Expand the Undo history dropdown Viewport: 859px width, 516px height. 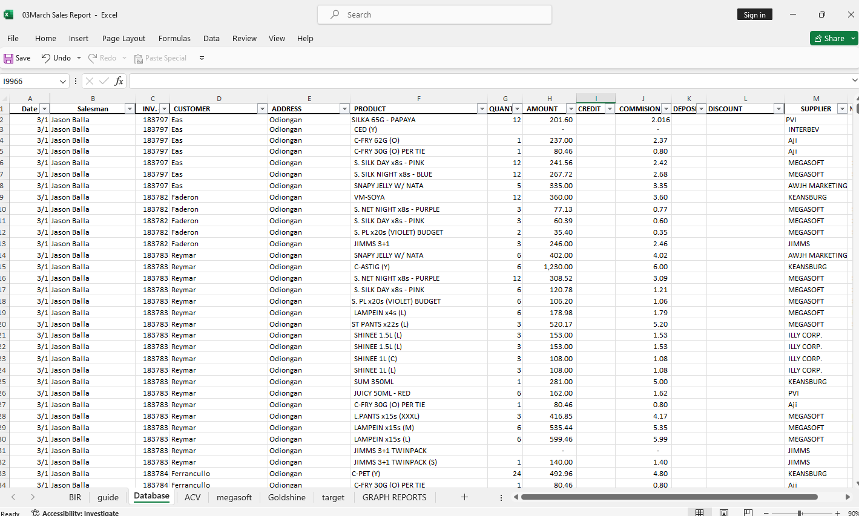(79, 58)
